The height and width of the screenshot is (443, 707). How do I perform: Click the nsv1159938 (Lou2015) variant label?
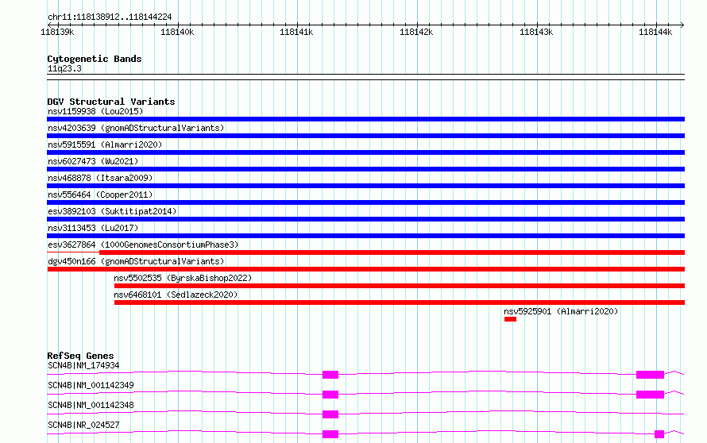click(95, 111)
